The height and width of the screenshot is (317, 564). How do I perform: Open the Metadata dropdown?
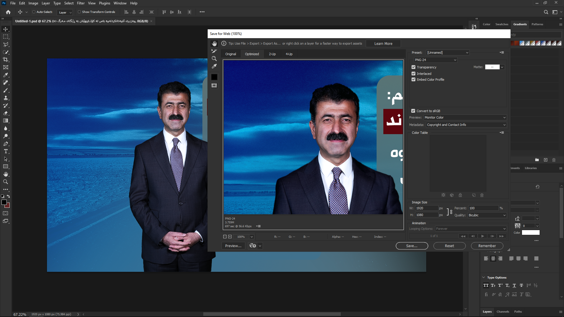coord(466,125)
